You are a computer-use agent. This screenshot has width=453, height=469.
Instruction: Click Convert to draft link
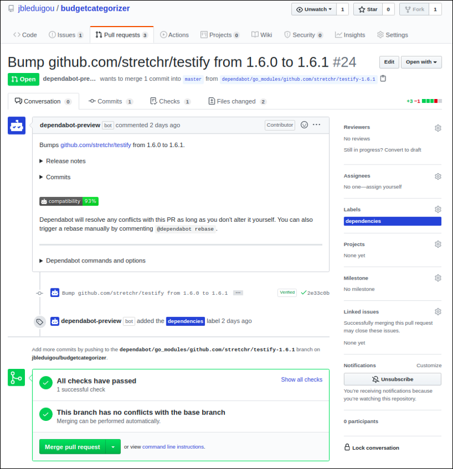403,150
